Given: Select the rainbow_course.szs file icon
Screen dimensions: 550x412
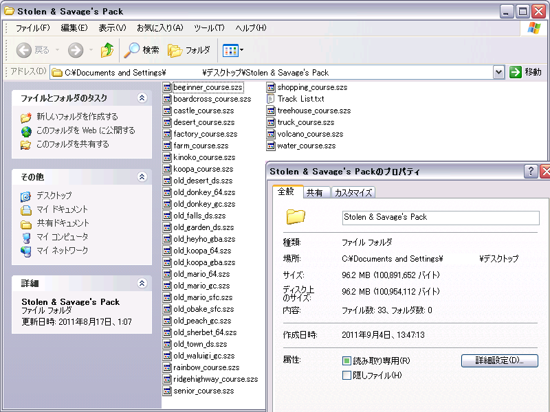Looking at the screenshot, I should (167, 367).
